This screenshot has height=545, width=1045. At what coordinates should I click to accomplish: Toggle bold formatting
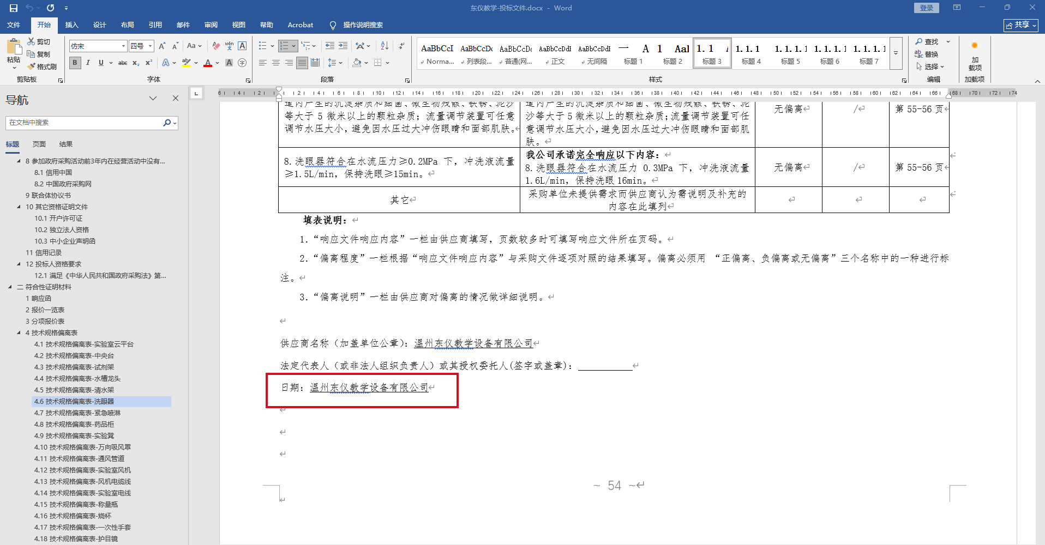(75, 63)
